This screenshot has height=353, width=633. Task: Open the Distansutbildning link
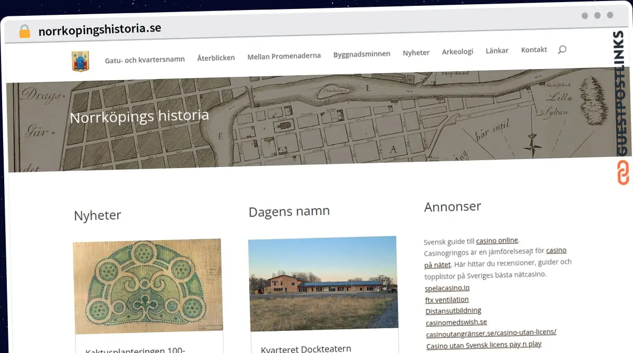[x=453, y=311]
